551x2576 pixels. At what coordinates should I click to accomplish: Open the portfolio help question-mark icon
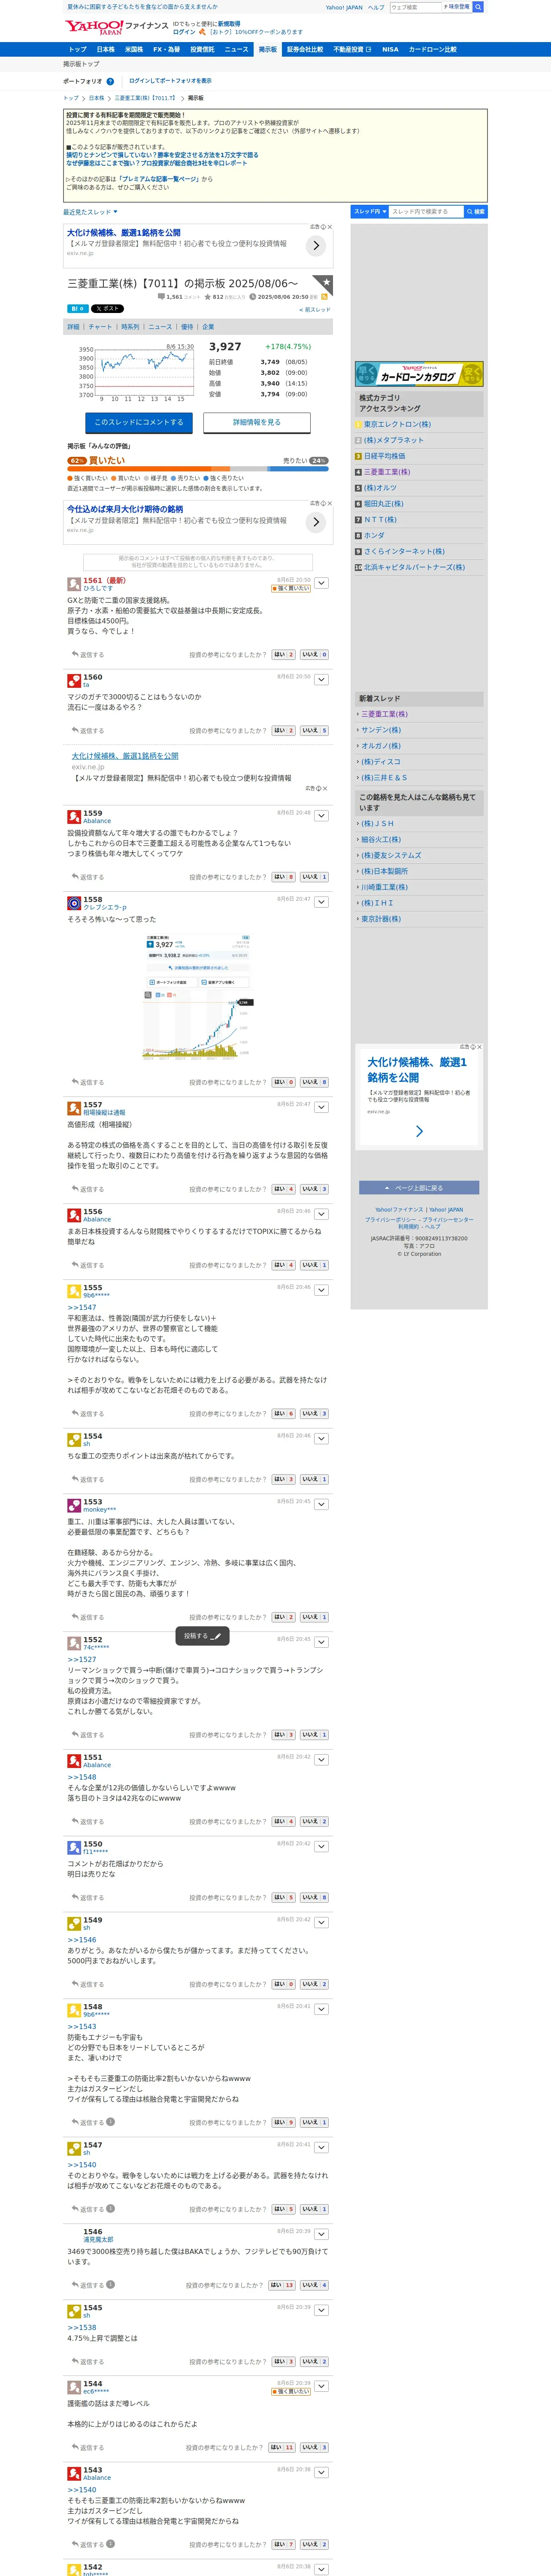110,81
